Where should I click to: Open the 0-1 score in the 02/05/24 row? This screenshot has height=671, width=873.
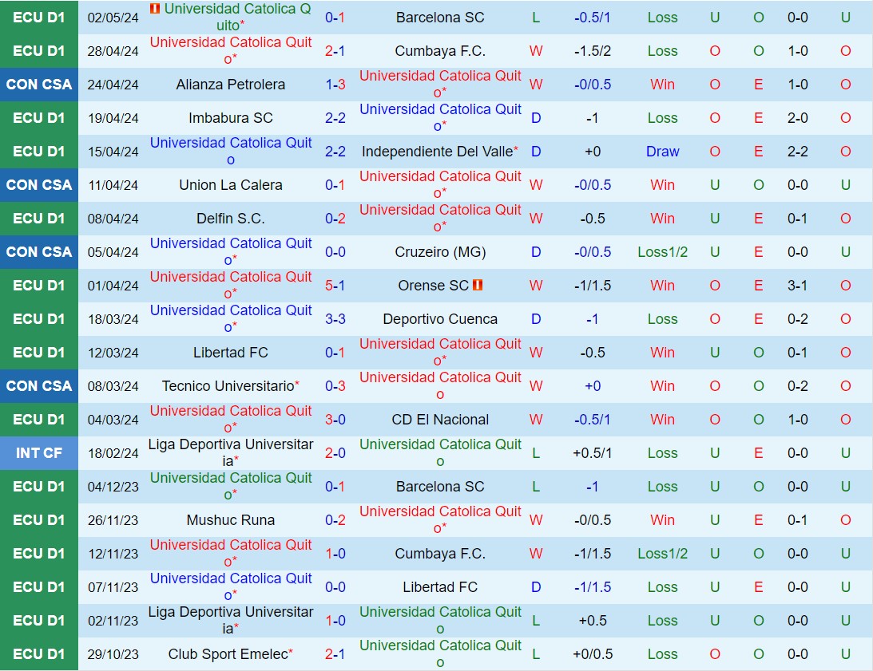(335, 18)
